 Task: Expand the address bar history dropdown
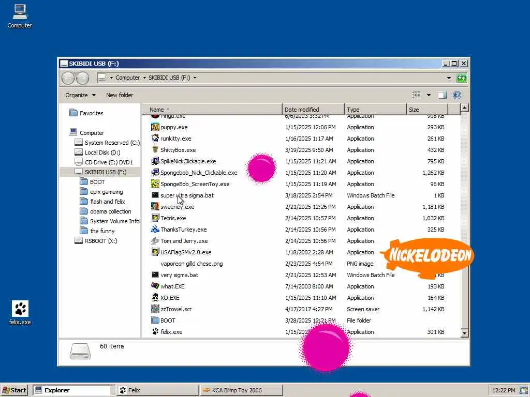(x=449, y=78)
